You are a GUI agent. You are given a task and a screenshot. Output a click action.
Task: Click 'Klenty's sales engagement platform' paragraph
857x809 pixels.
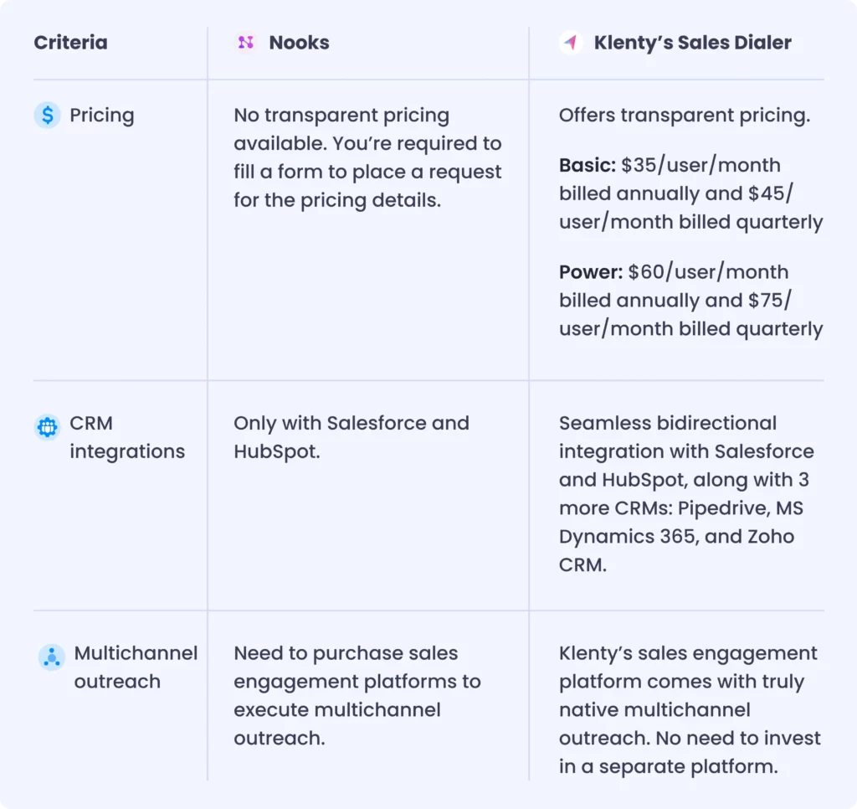(x=690, y=709)
